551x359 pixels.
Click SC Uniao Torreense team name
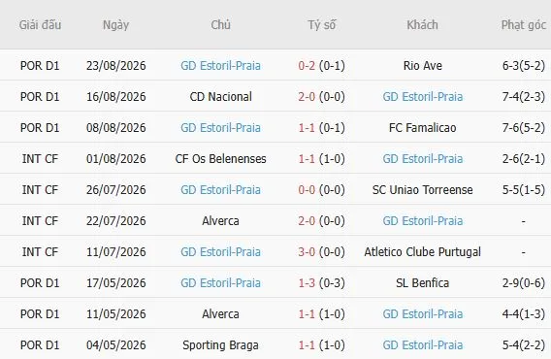tap(422, 190)
